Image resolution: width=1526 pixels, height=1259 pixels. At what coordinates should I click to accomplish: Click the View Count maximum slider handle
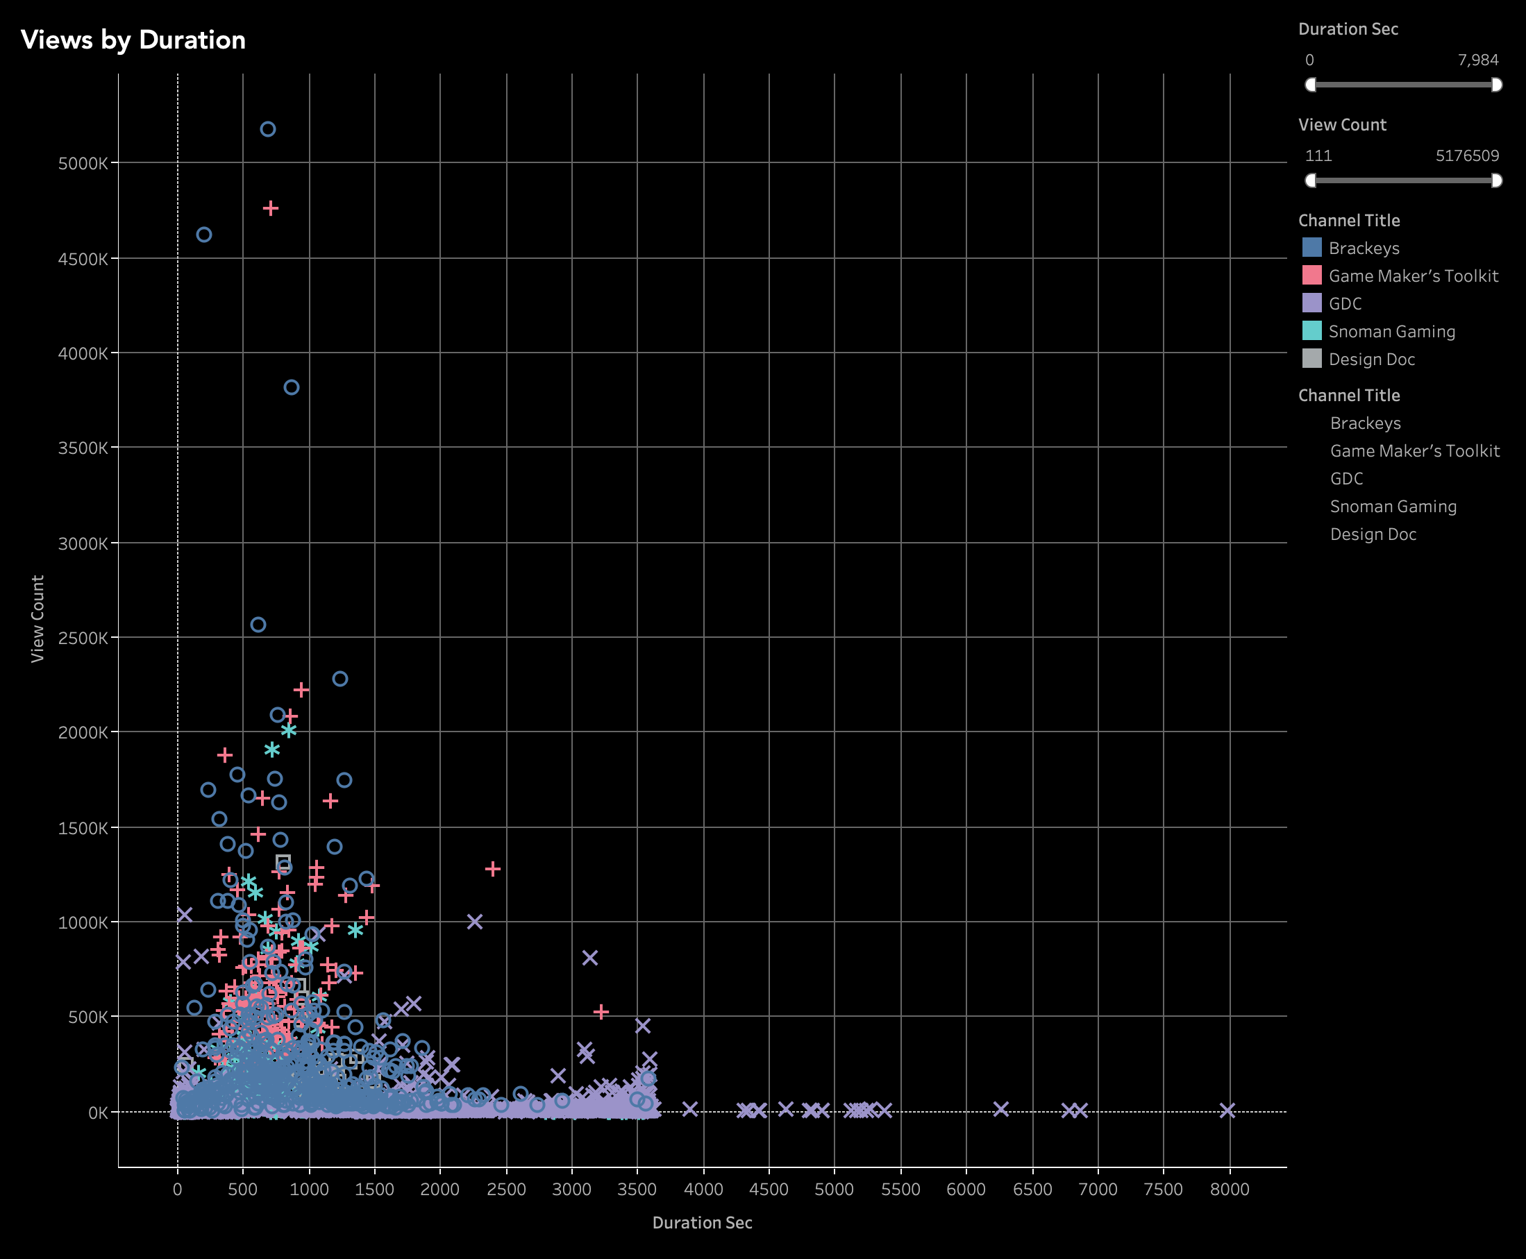click(x=1496, y=180)
